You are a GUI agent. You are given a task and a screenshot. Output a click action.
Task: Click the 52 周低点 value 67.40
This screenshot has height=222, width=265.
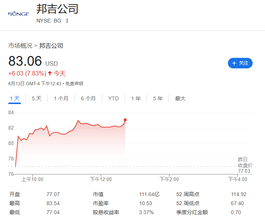[x=237, y=203]
